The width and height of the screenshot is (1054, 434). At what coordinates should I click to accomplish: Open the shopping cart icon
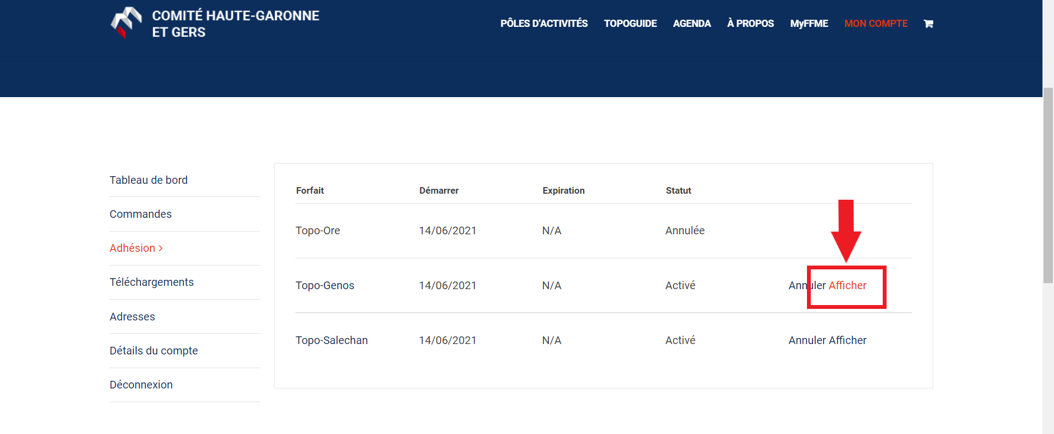(928, 24)
